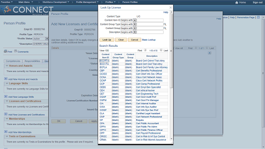Open the CISSP license result link
Viewport: 265px width, 149px height.
pyautogui.click(x=103, y=110)
